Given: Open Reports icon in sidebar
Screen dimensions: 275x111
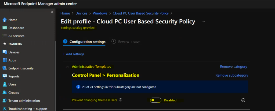Looking at the screenshot, I should [5, 76].
